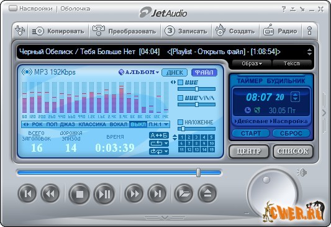This screenshot has height=227, width=331.
Task: Click the A↔Б repeat section icon
Action: pos(159,136)
